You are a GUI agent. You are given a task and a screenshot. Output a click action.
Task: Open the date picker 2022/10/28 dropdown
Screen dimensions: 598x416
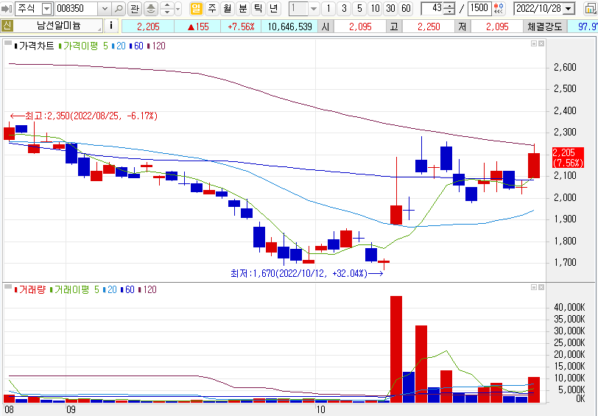[x=569, y=8]
